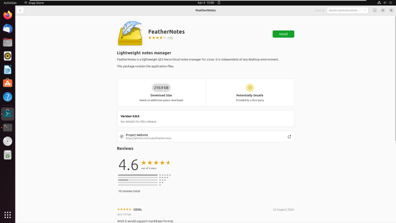This screenshot has height=223, width=396.
Task: Open LibreOffice Writer from the dock
Action: click(8, 70)
